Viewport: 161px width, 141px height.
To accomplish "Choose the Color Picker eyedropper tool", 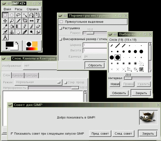I will point(5,26).
